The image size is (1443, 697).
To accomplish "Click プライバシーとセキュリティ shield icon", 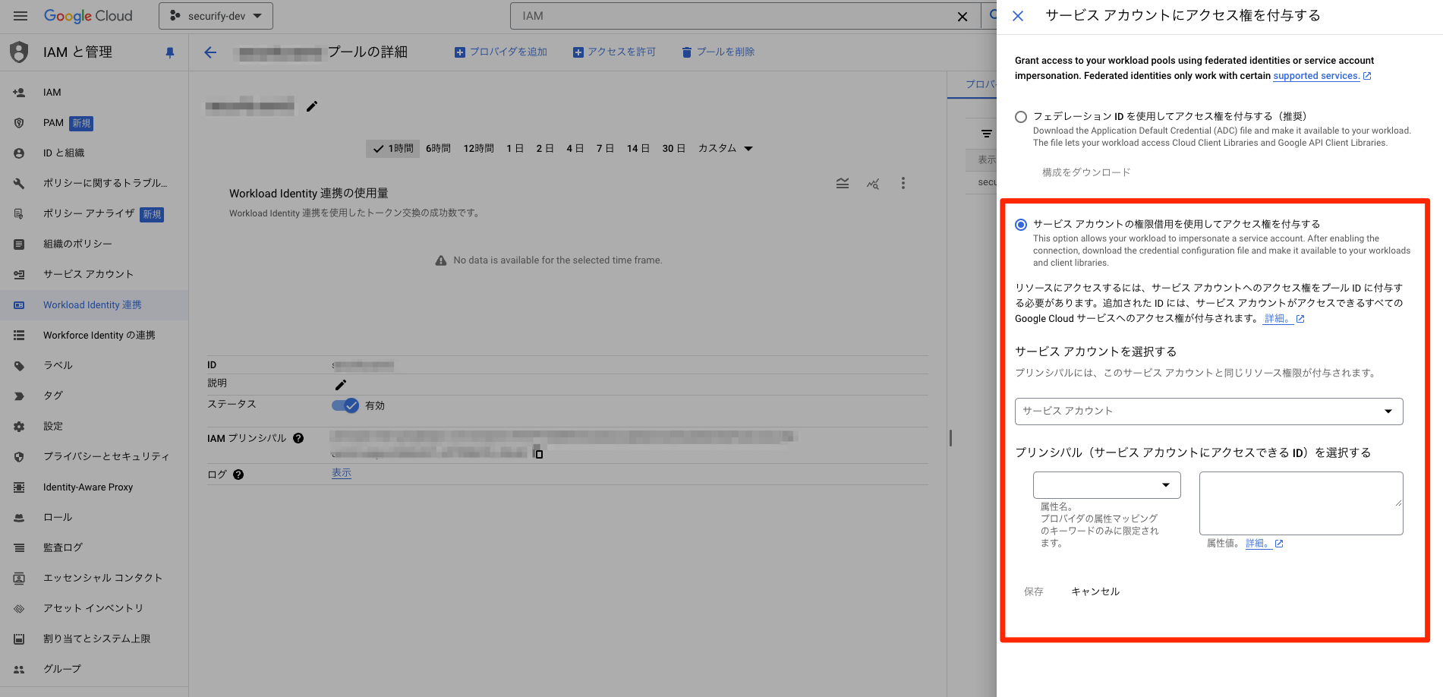I will [x=19, y=457].
